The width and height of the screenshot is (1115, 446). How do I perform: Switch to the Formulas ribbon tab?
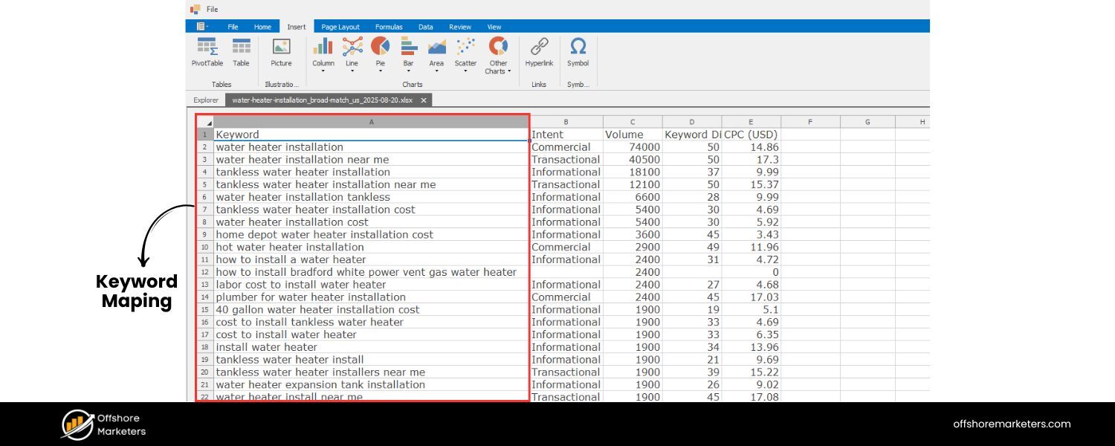pyautogui.click(x=389, y=26)
